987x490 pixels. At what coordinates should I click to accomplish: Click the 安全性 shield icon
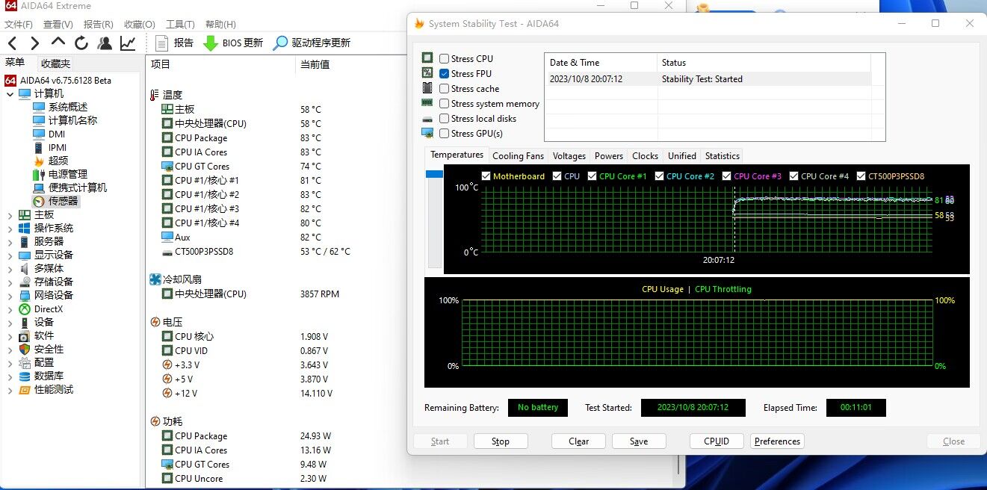[25, 349]
